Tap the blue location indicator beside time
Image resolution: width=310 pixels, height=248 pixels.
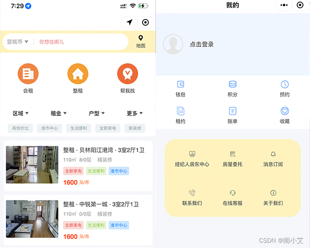(28, 6)
